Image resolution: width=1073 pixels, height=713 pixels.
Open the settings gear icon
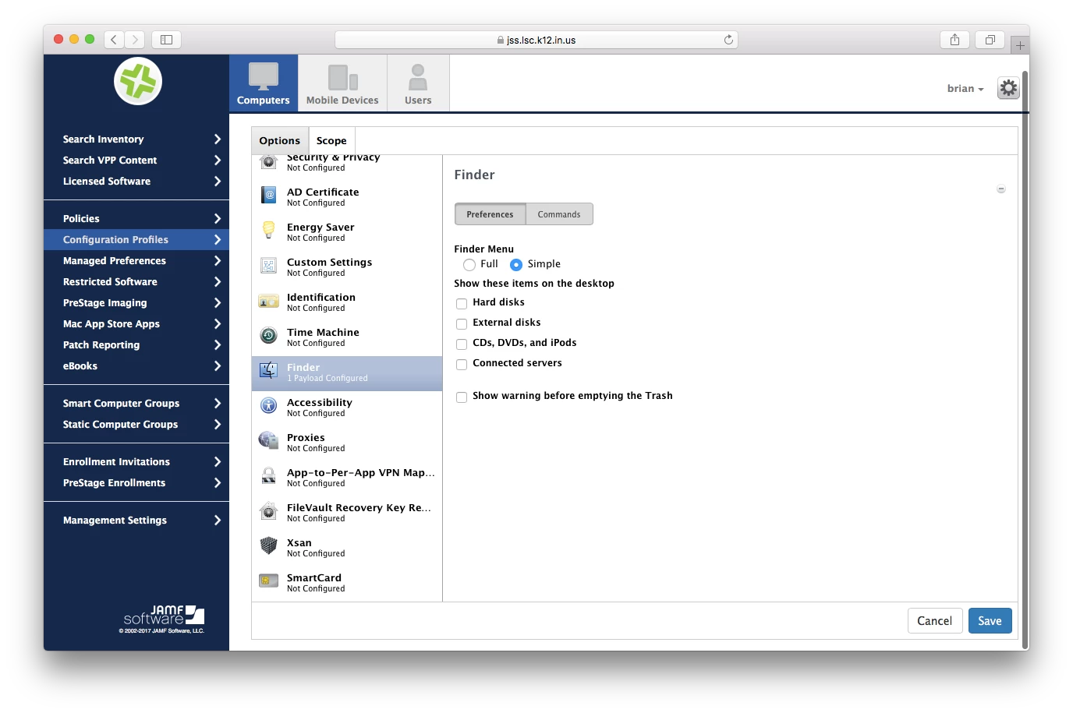click(x=1008, y=88)
